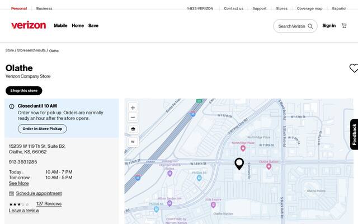Open the Save menu
The width and height of the screenshot is (358, 224).
click(93, 26)
